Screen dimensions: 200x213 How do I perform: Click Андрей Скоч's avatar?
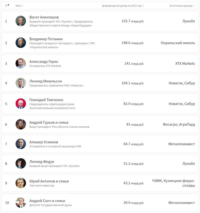[21, 203]
